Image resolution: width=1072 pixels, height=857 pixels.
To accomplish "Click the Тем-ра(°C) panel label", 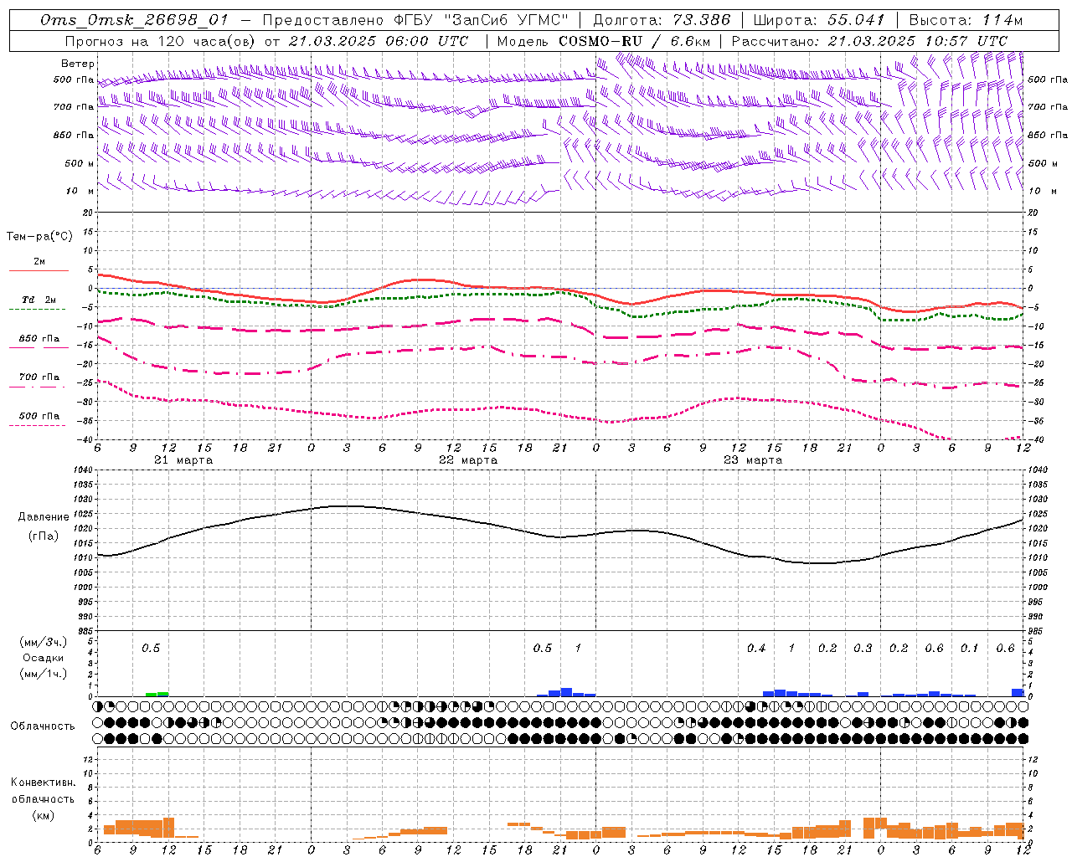I will pyautogui.click(x=39, y=237).
